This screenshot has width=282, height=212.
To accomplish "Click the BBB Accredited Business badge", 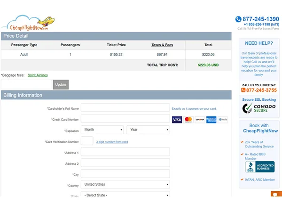I will tap(259, 167).
